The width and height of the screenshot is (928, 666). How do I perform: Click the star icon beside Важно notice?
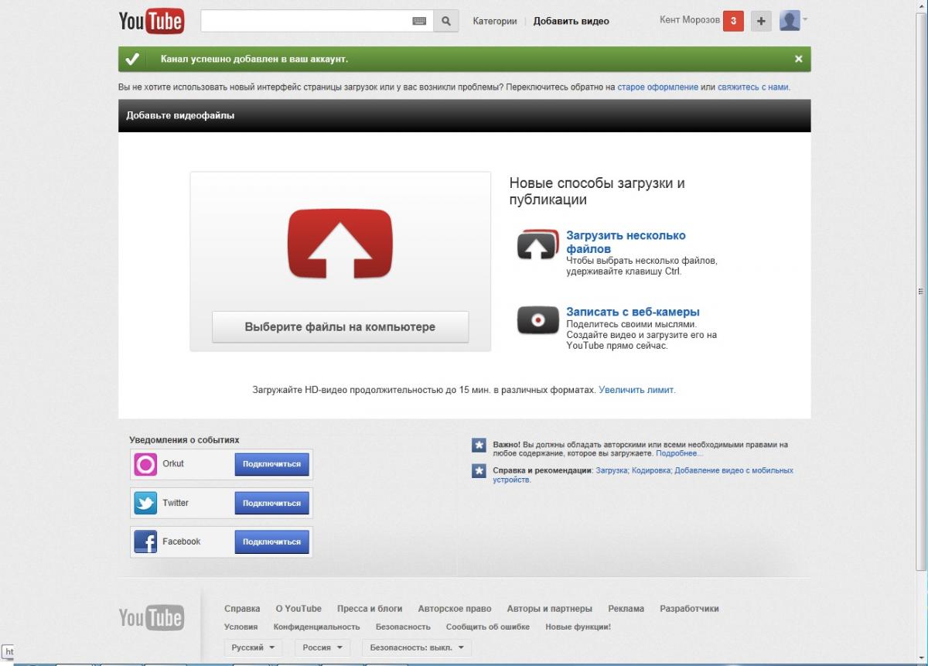click(x=479, y=445)
